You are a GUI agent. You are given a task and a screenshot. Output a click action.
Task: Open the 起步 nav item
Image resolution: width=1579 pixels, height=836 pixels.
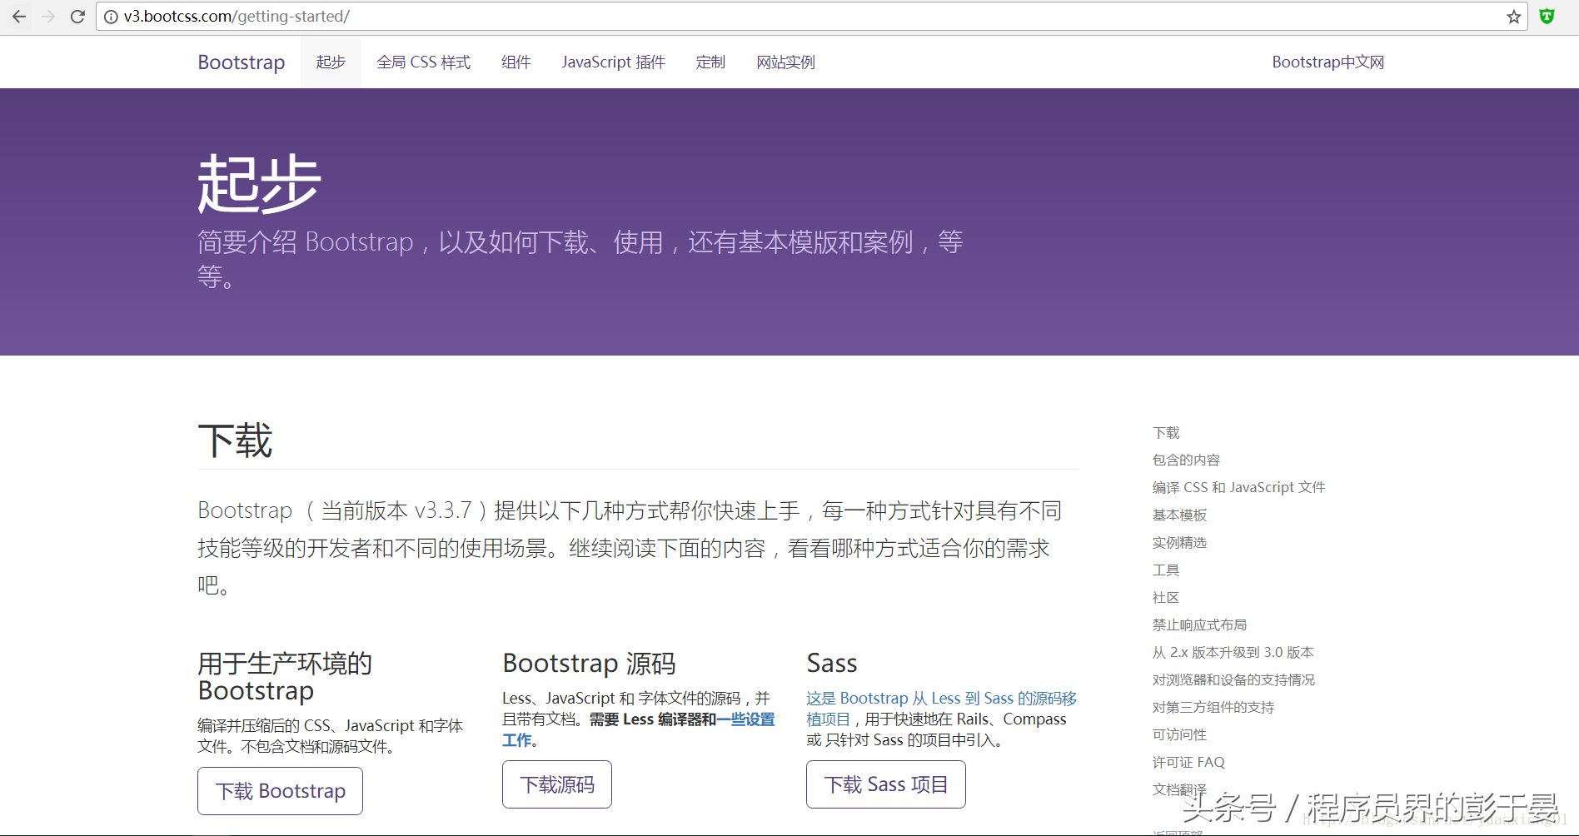click(x=331, y=62)
